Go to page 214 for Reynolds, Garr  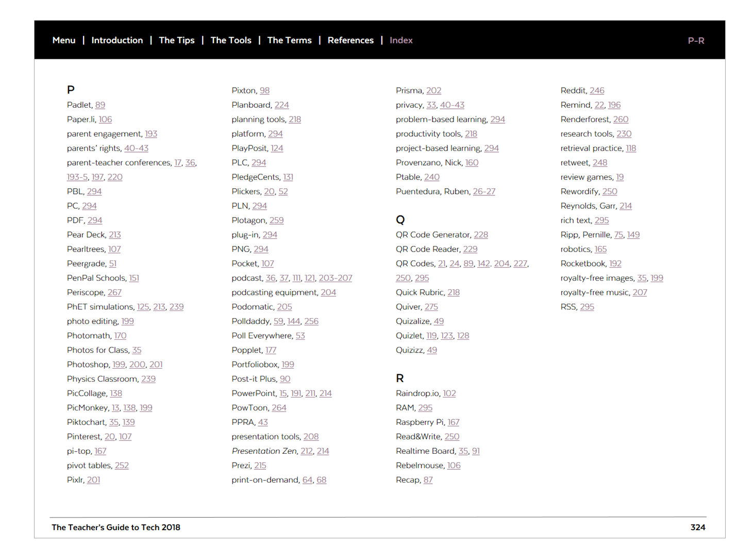(x=626, y=206)
